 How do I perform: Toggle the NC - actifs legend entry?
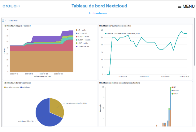click(x=81, y=30)
